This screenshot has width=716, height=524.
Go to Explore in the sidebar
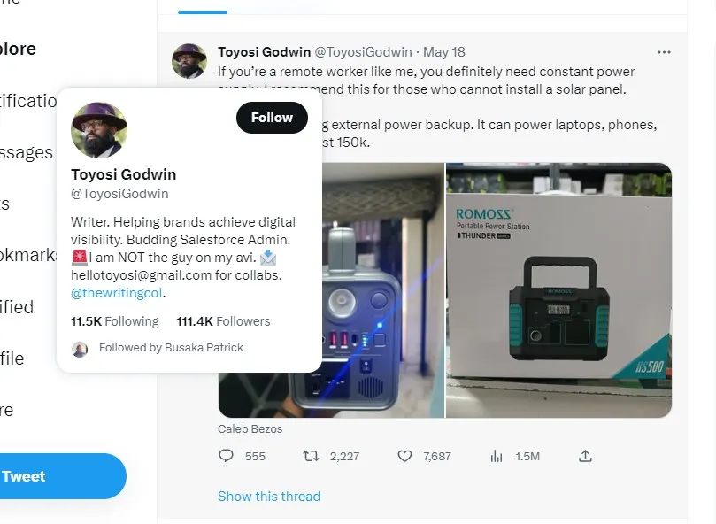(18, 50)
